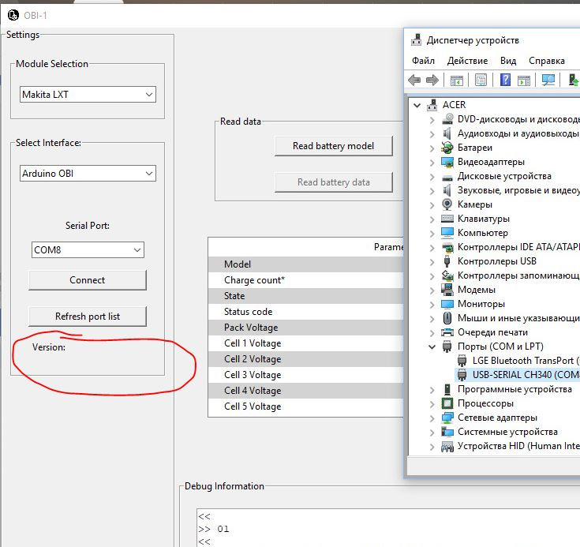The width and height of the screenshot is (580, 547).
Task: Click the Update driver green arrow icon
Action: pyautogui.click(x=574, y=81)
